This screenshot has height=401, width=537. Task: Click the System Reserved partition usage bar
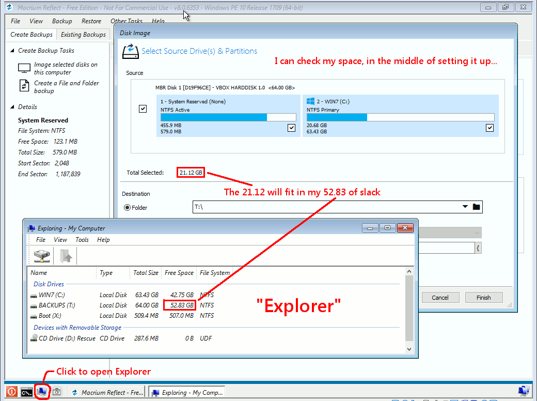[228, 117]
